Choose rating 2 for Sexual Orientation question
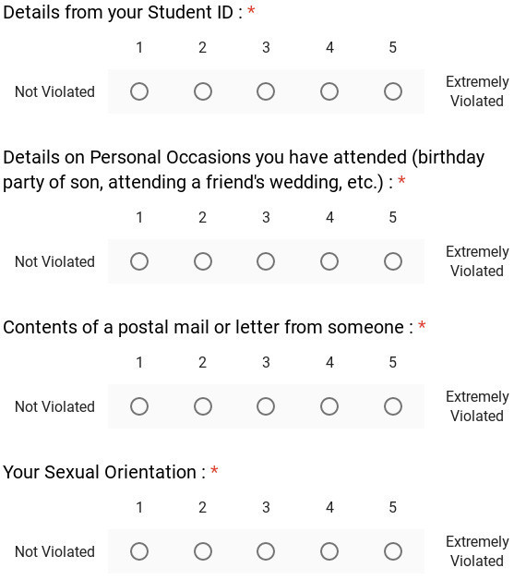 203,551
